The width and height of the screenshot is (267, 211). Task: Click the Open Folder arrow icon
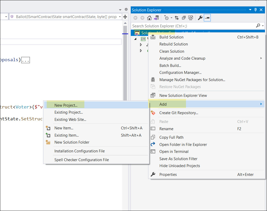pos(153,144)
